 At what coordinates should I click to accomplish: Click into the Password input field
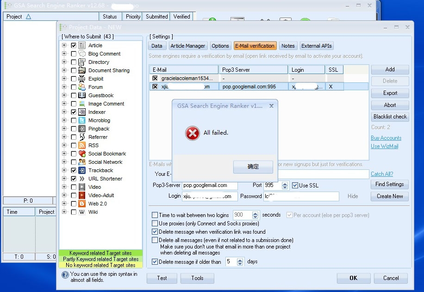click(301, 196)
